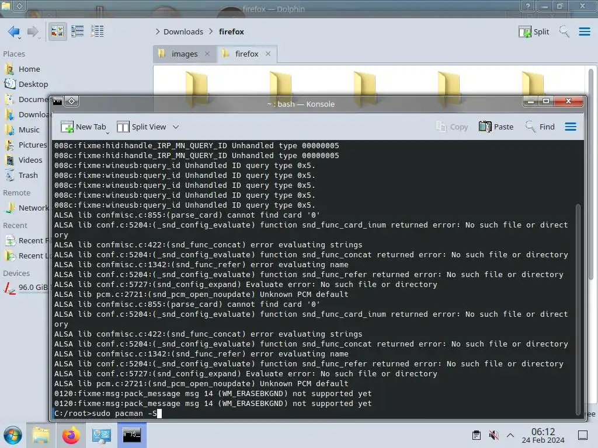Open Konsole hamburger menu
598x448 pixels.
[571, 127]
